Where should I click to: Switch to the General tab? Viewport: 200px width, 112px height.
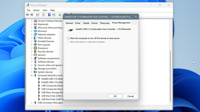coord(69,23)
